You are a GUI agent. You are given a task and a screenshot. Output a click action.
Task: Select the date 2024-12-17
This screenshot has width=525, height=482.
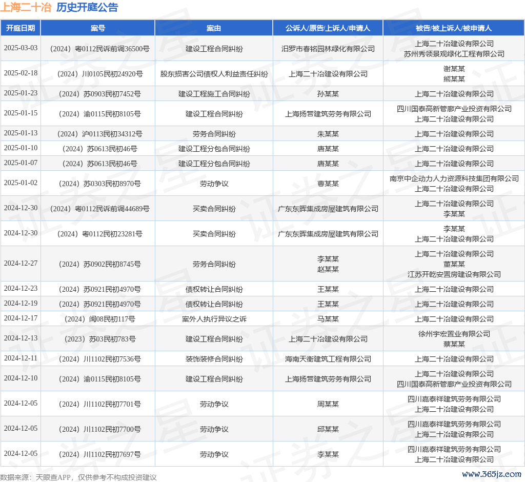pyautogui.click(x=21, y=318)
